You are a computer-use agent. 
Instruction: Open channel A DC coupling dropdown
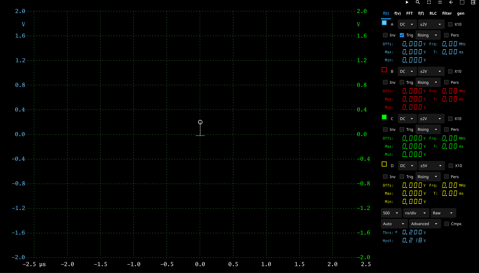click(407, 24)
